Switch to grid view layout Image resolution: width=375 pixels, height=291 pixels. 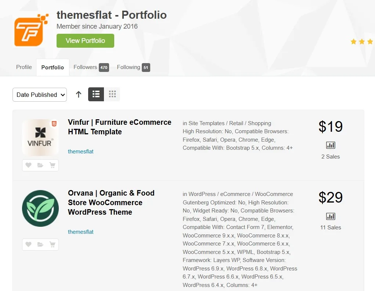[112, 94]
